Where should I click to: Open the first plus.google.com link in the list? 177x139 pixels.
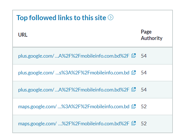tap(74, 56)
